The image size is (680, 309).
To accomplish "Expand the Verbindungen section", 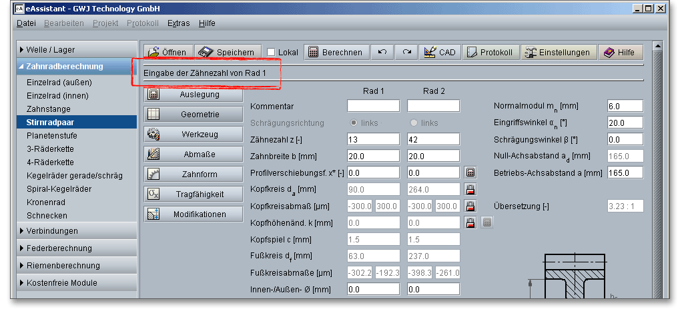I will tap(52, 231).
